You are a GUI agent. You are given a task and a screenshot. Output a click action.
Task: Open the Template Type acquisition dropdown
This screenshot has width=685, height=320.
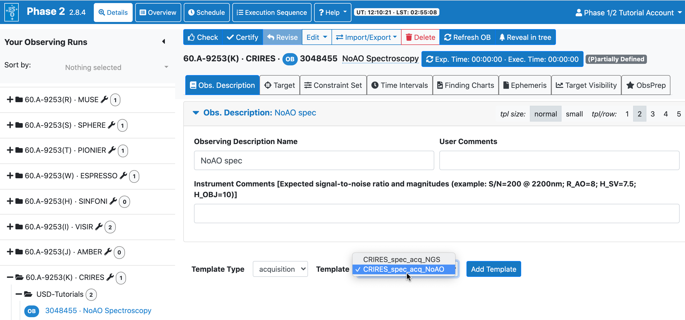point(280,269)
